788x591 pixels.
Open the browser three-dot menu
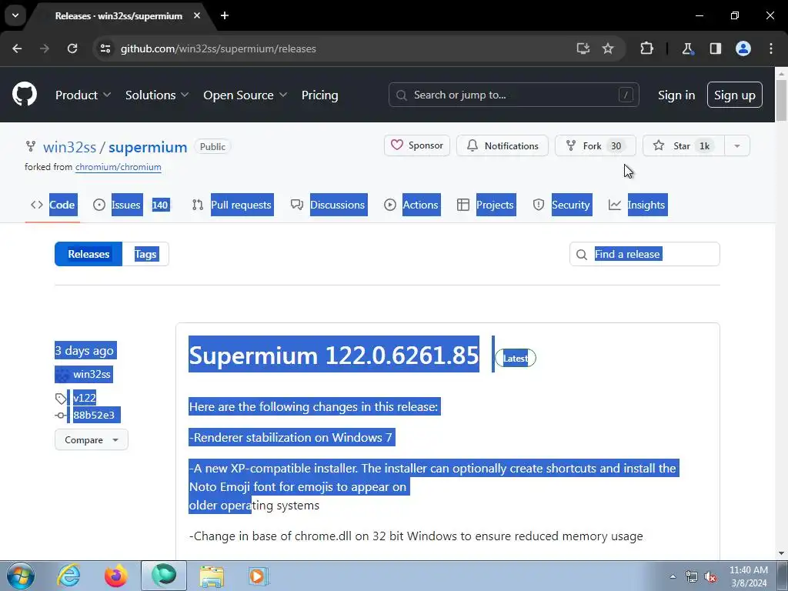pos(771,48)
